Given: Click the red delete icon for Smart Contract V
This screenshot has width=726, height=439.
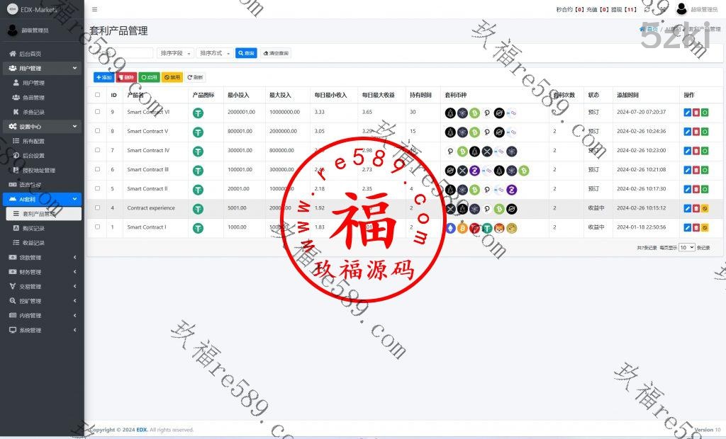Looking at the screenshot, I should (x=696, y=132).
